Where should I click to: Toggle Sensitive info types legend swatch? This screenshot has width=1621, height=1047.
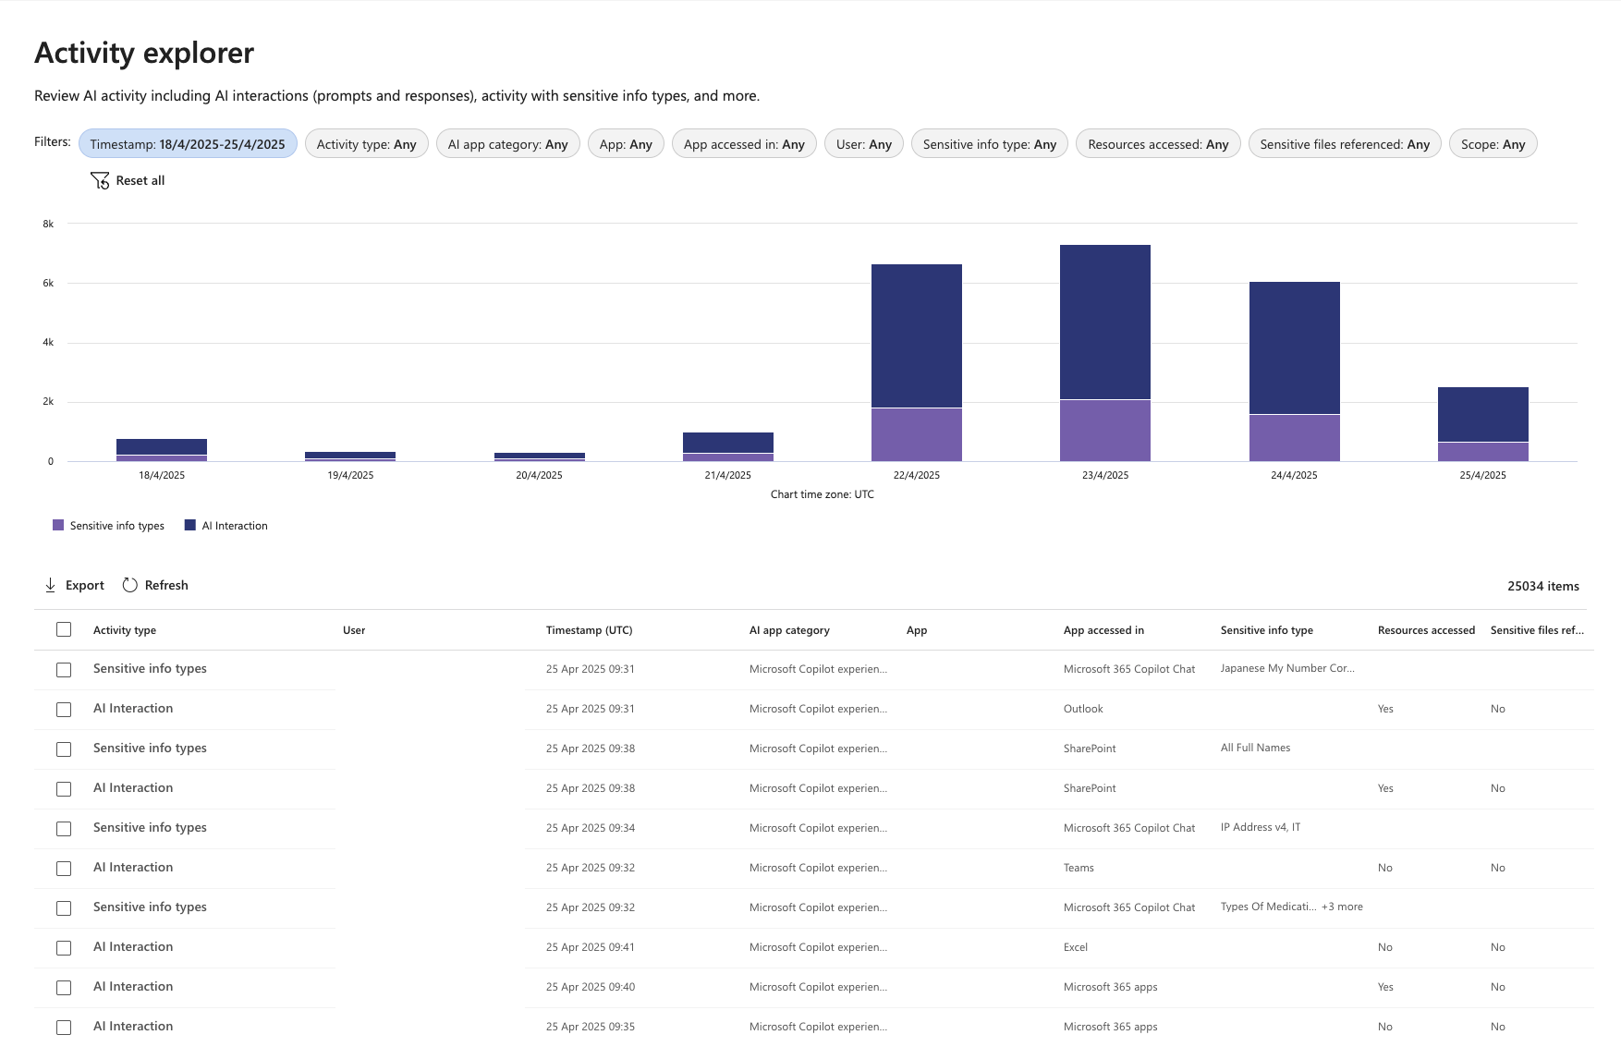[58, 525]
